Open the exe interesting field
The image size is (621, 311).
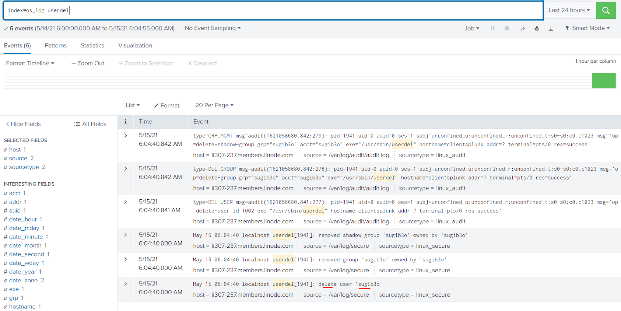[14, 289]
